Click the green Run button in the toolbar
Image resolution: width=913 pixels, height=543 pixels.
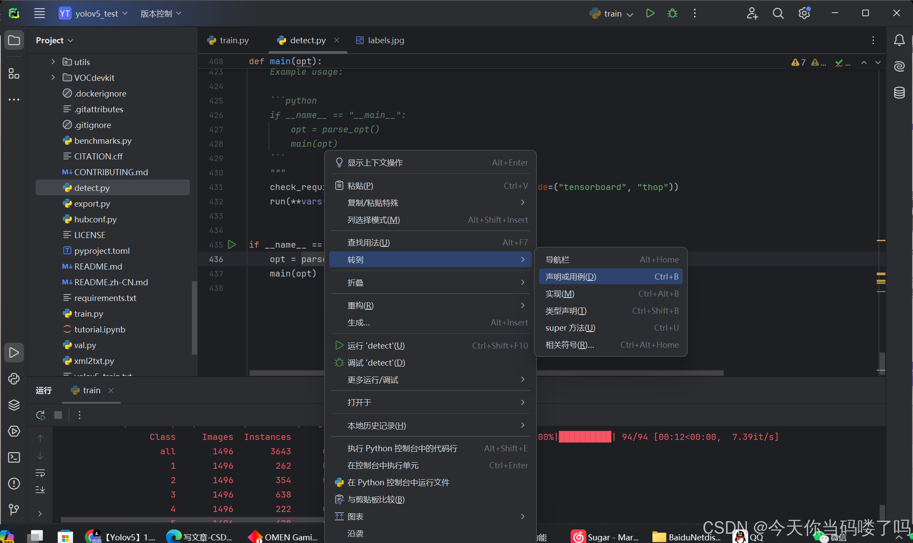coord(650,14)
